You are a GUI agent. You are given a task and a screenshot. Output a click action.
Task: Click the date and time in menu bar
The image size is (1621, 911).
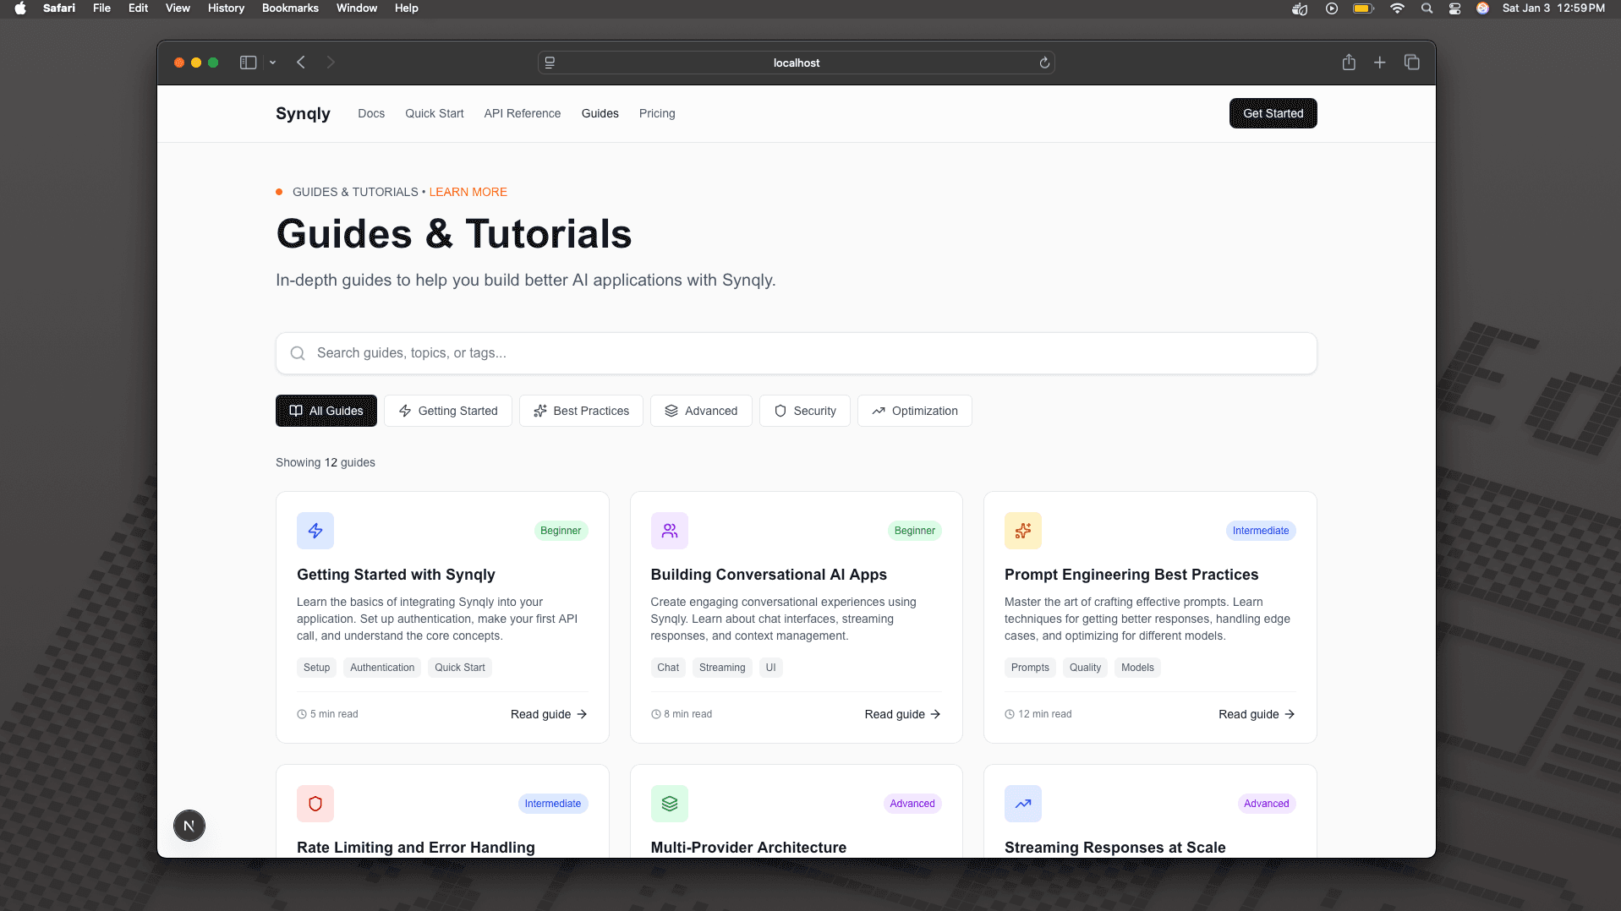pyautogui.click(x=1553, y=8)
